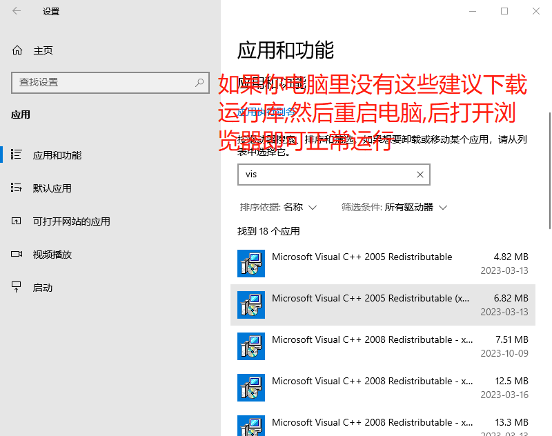Click the 可打开网站的应用 icon
Screen dimensions: 552x436
click(x=16, y=221)
